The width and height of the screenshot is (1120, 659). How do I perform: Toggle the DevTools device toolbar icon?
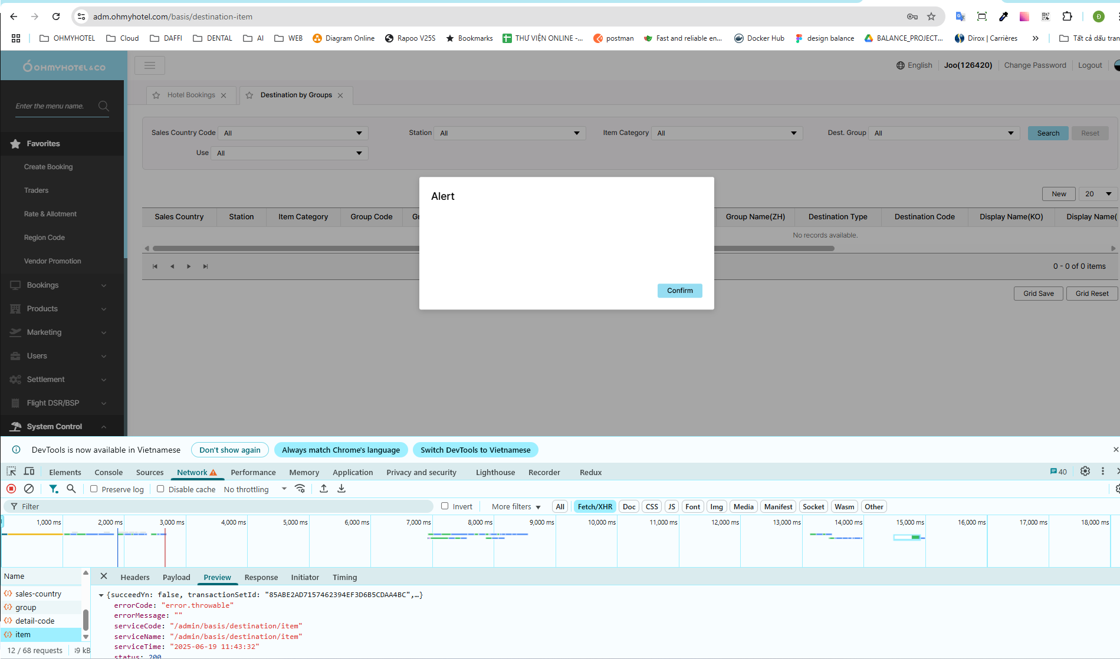(x=29, y=472)
